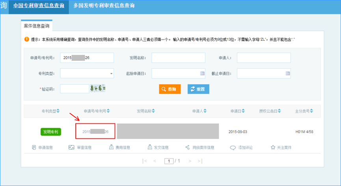Open the 专利类型 dropdown
Viewport: 341px width, 186px height.
click(x=87, y=73)
